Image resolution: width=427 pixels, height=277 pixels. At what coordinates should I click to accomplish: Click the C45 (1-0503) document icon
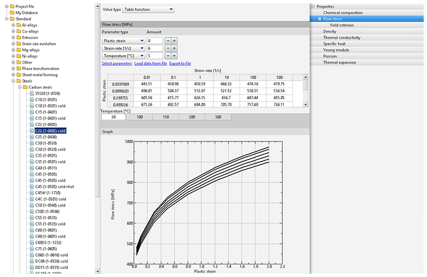pyautogui.click(x=31, y=174)
